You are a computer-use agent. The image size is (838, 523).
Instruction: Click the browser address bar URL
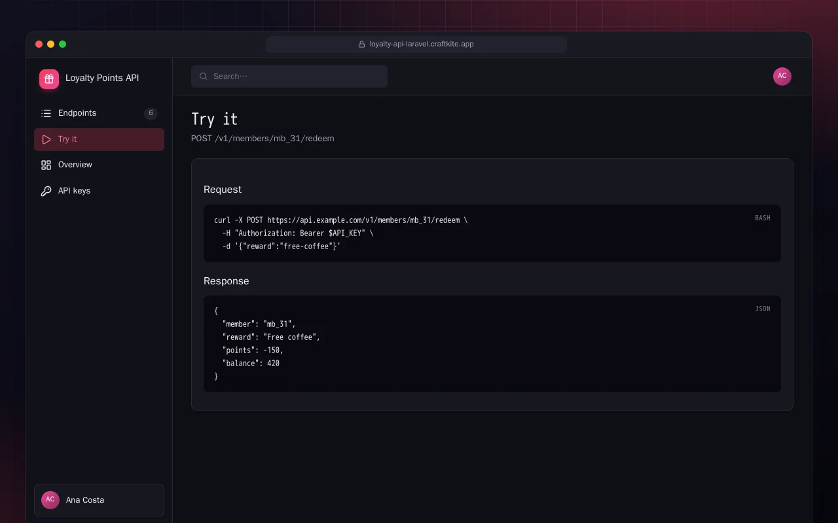(422, 44)
